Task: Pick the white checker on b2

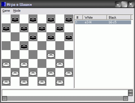Action: click(15, 73)
